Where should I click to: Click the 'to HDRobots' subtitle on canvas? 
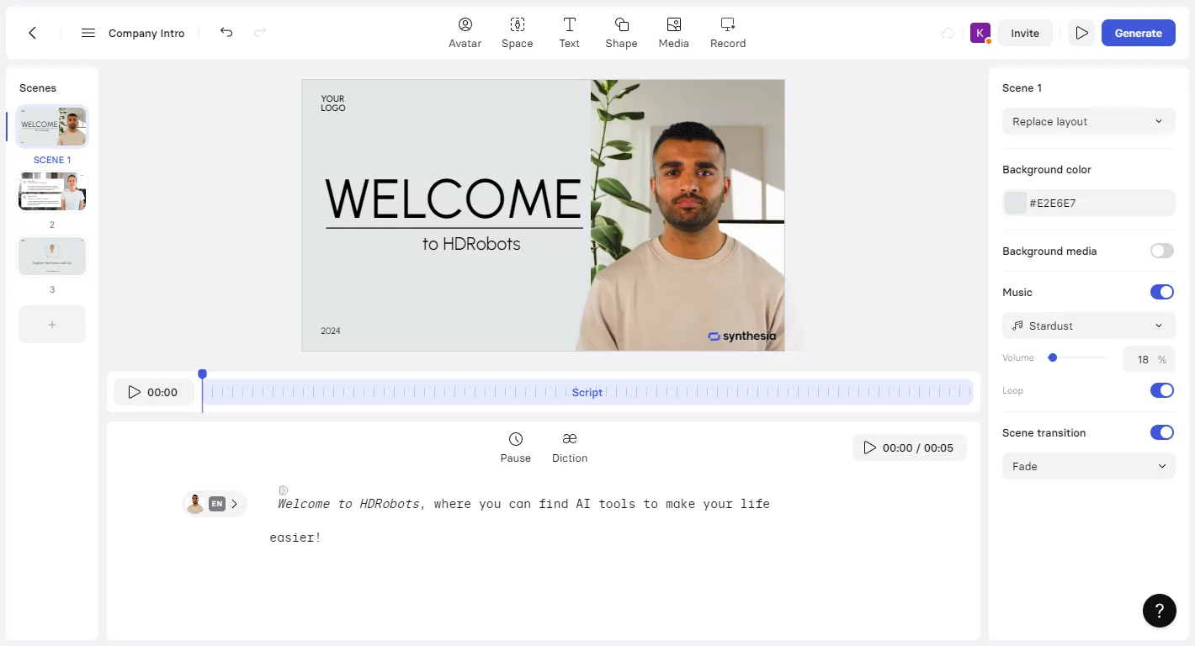[x=471, y=244]
